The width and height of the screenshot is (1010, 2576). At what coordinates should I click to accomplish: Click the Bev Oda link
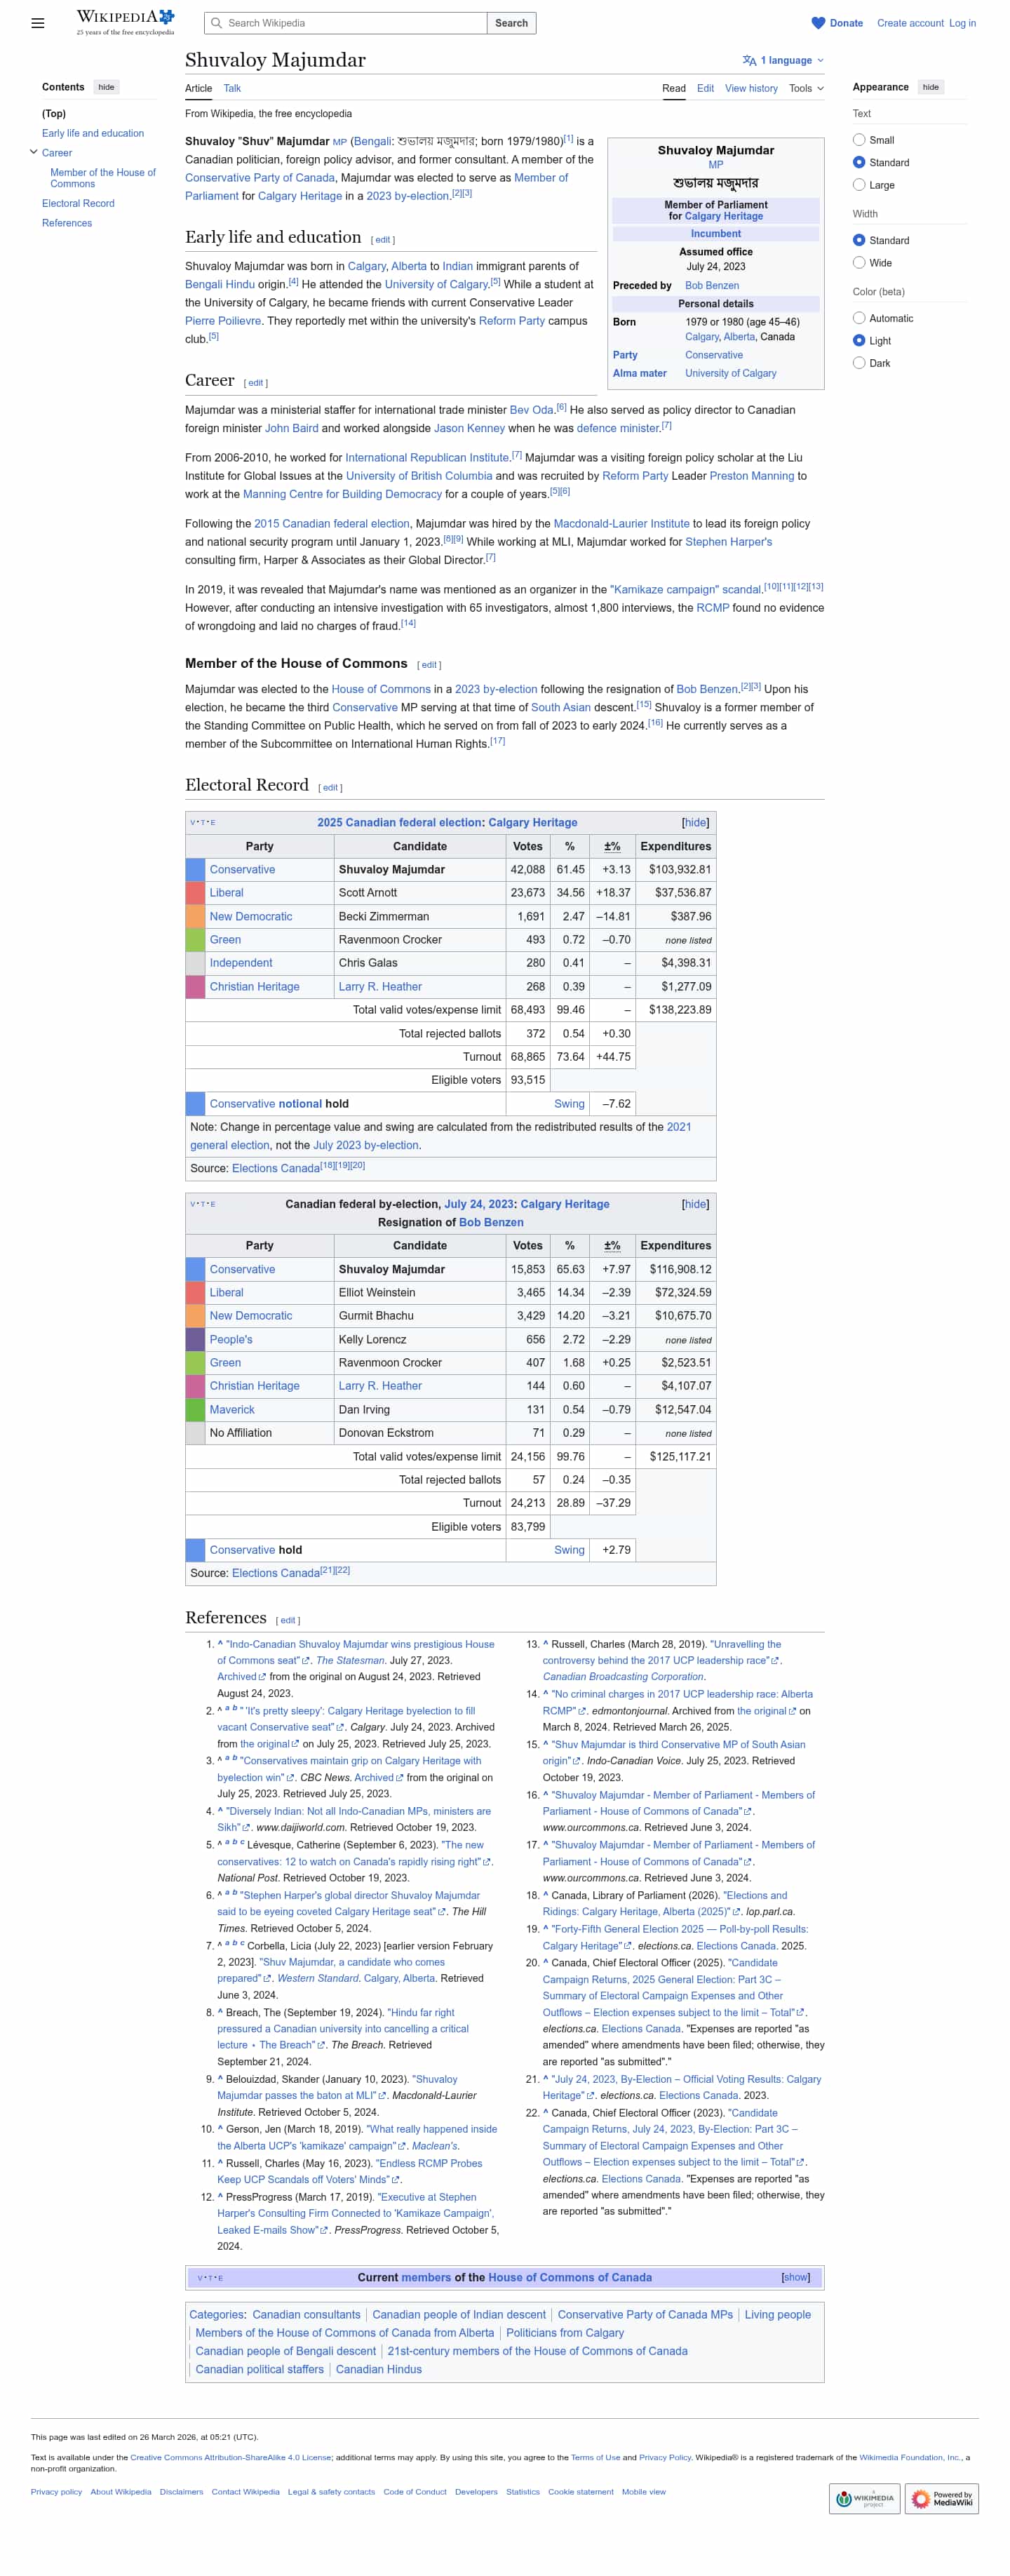532,410
